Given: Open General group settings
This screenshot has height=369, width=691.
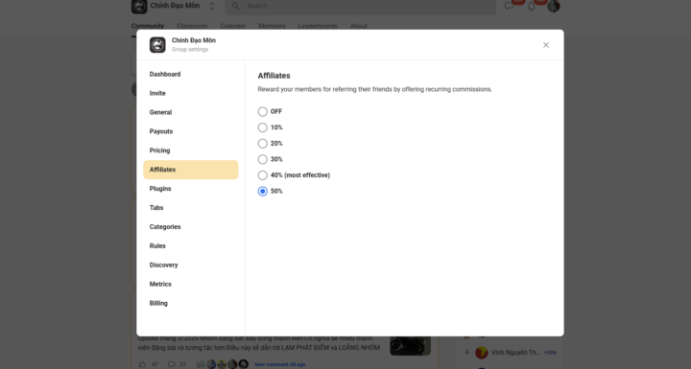Looking at the screenshot, I should 190,112.
